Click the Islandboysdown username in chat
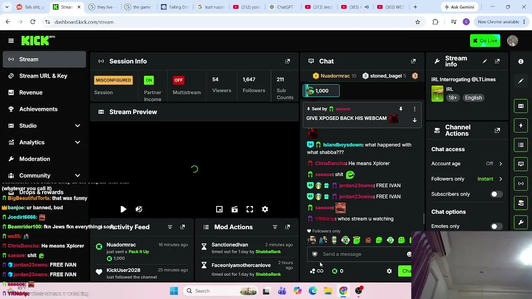Image resolution: width=532 pixels, height=299 pixels. pos(343,145)
